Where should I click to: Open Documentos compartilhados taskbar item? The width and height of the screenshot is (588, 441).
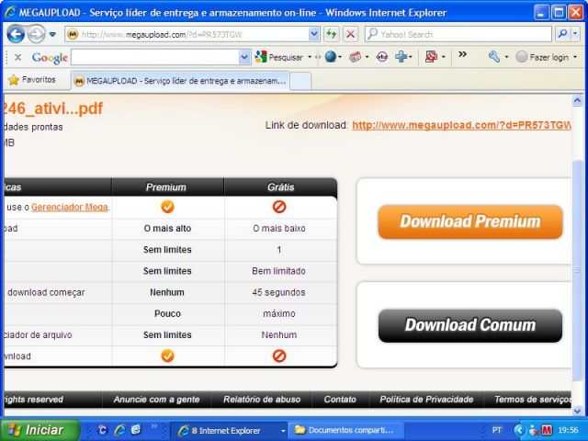(x=346, y=431)
